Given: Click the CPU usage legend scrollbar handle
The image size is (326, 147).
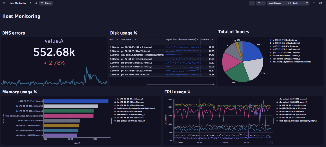Looking at the screenshot, I should coord(274,121).
